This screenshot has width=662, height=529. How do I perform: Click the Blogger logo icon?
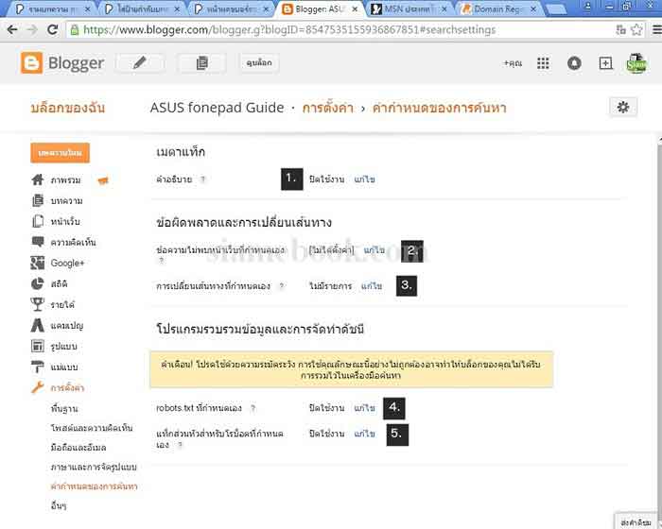coord(31,63)
